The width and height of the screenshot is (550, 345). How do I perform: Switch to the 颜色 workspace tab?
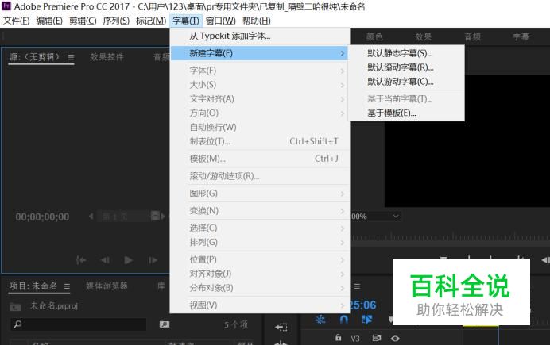pyautogui.click(x=374, y=36)
